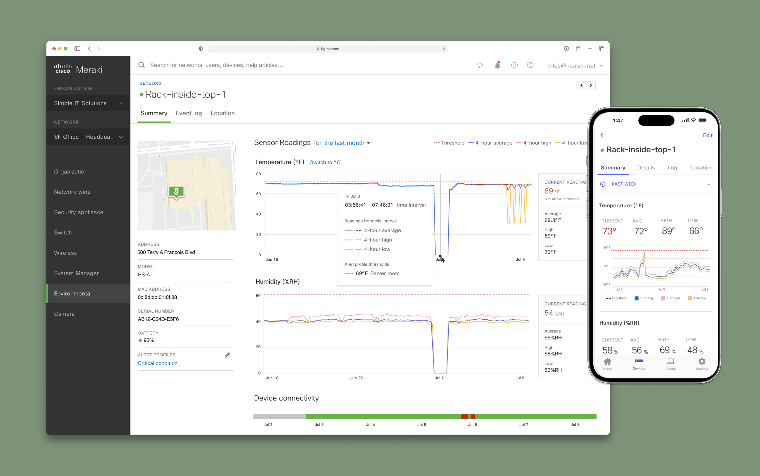Select the Summary tab
Screen dimensions: 760x476
click(154, 113)
